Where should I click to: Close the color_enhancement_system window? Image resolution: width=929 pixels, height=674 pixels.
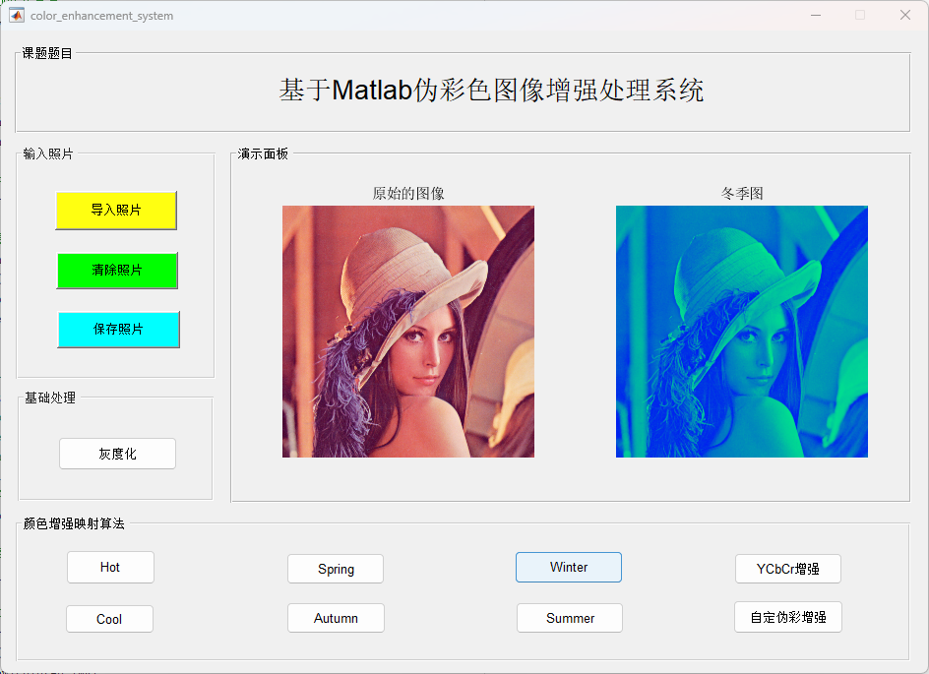(905, 15)
